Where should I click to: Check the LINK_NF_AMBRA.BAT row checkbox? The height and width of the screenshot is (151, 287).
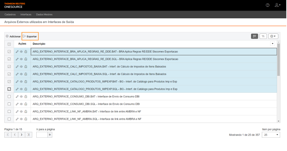[9, 111]
